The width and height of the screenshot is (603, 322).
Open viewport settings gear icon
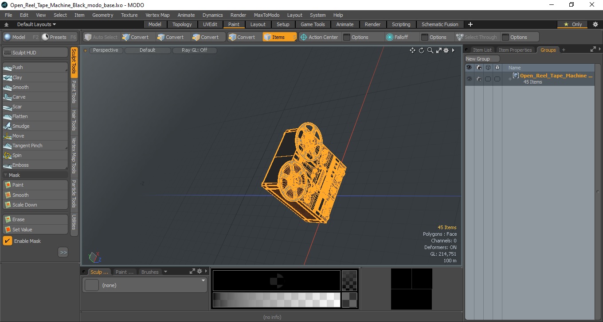(x=446, y=50)
